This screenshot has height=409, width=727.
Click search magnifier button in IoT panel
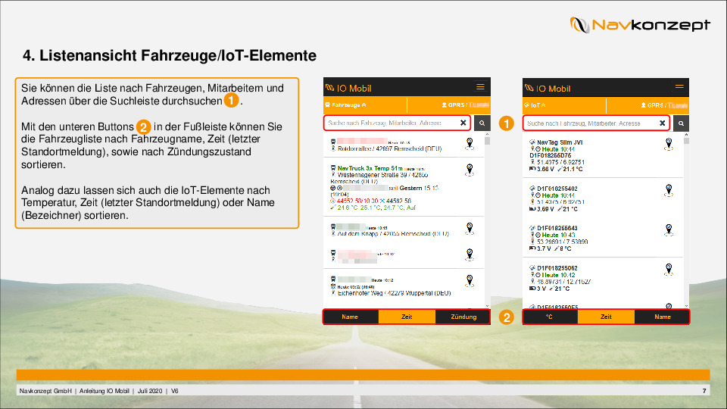tap(681, 123)
